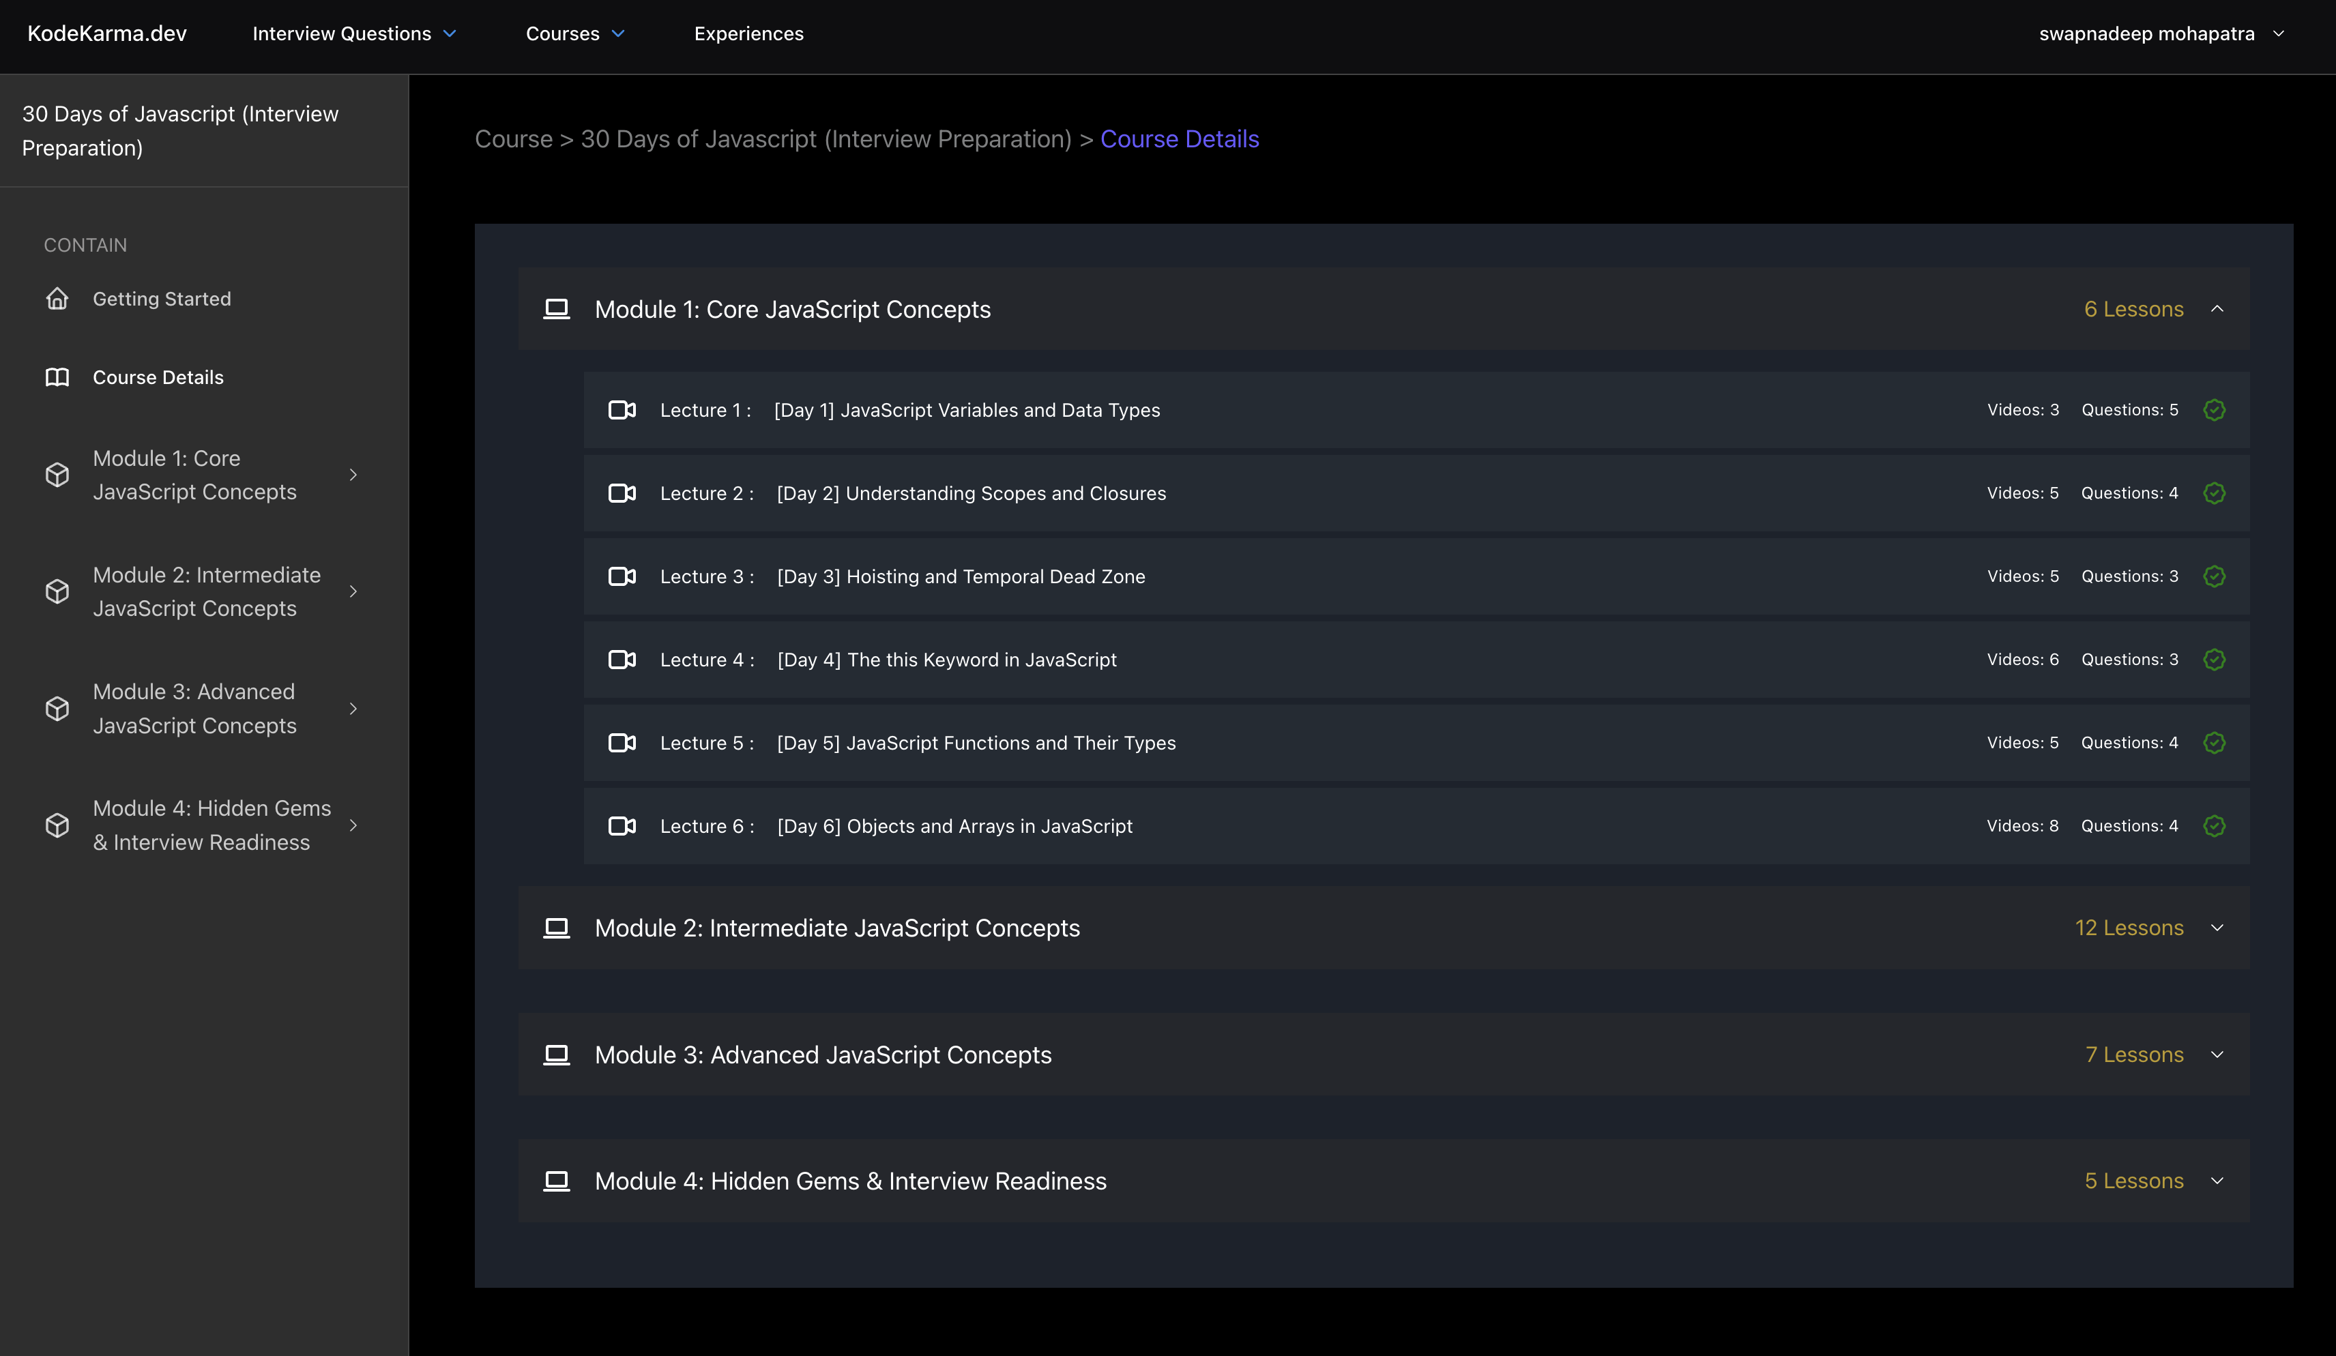Expand Module 3: Advanced JavaScript Concepts section
Screen dimensions: 2336x1356
point(2217,1055)
